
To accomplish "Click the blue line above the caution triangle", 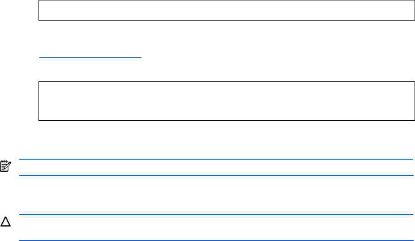I will (215, 215).
